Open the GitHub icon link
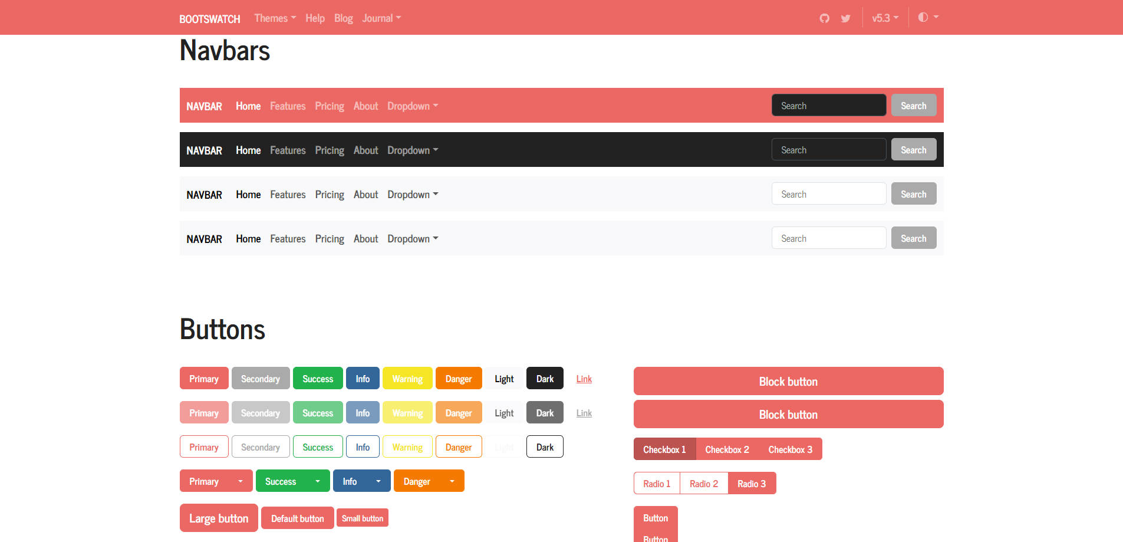The height and width of the screenshot is (542, 1123). [824, 18]
